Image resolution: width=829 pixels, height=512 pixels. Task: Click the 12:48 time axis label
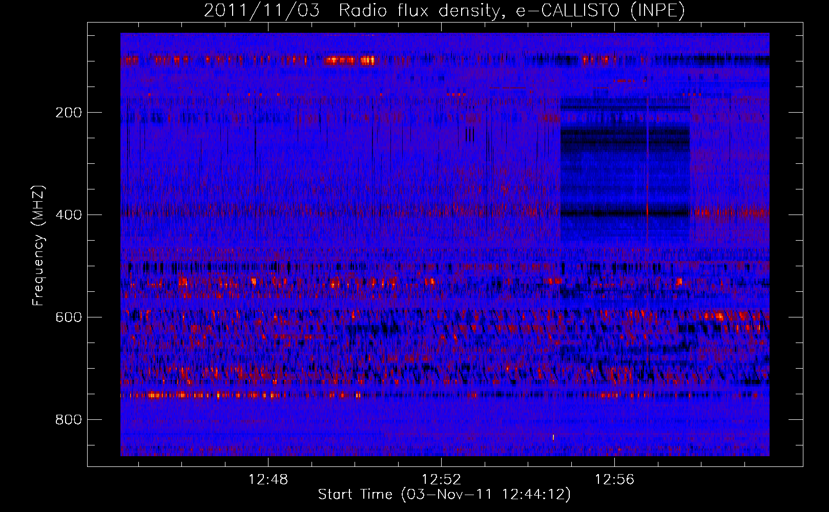268,479
